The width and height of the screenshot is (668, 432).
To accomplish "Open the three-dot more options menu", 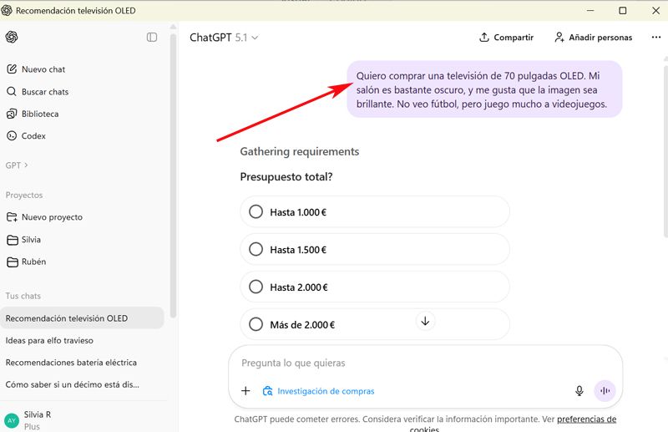I will coord(656,38).
